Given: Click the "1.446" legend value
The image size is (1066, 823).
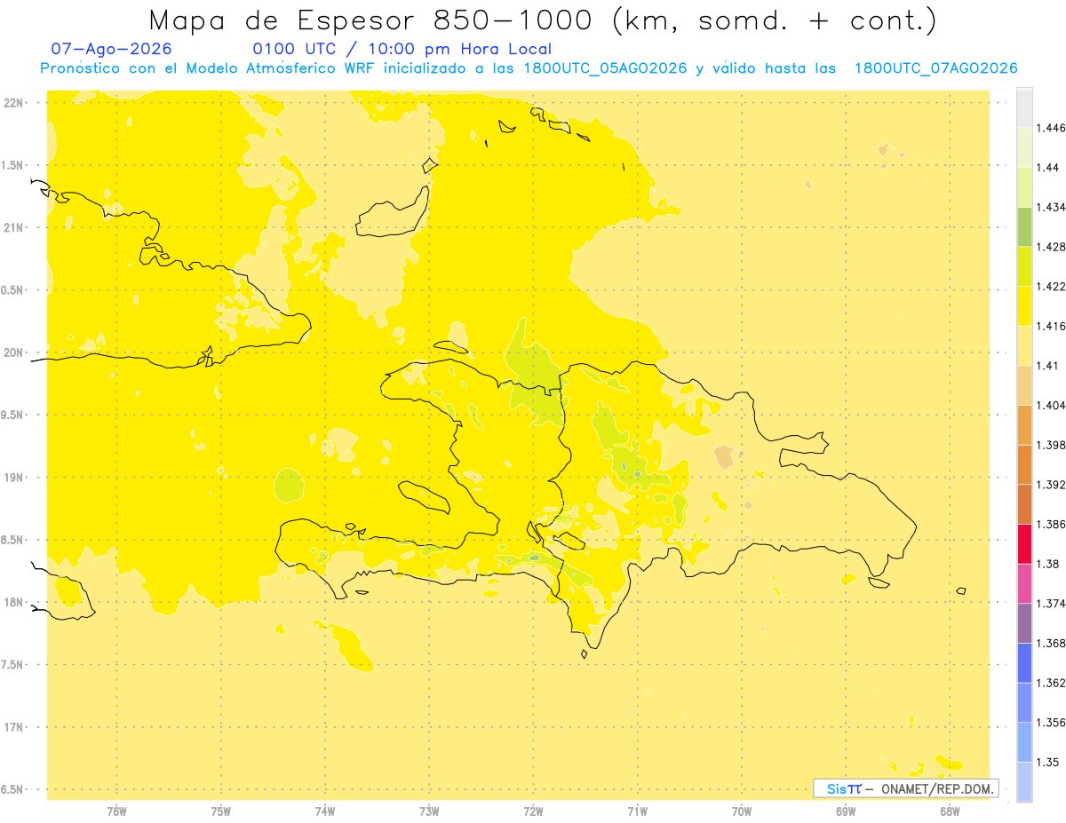Looking at the screenshot, I should coord(1050,128).
